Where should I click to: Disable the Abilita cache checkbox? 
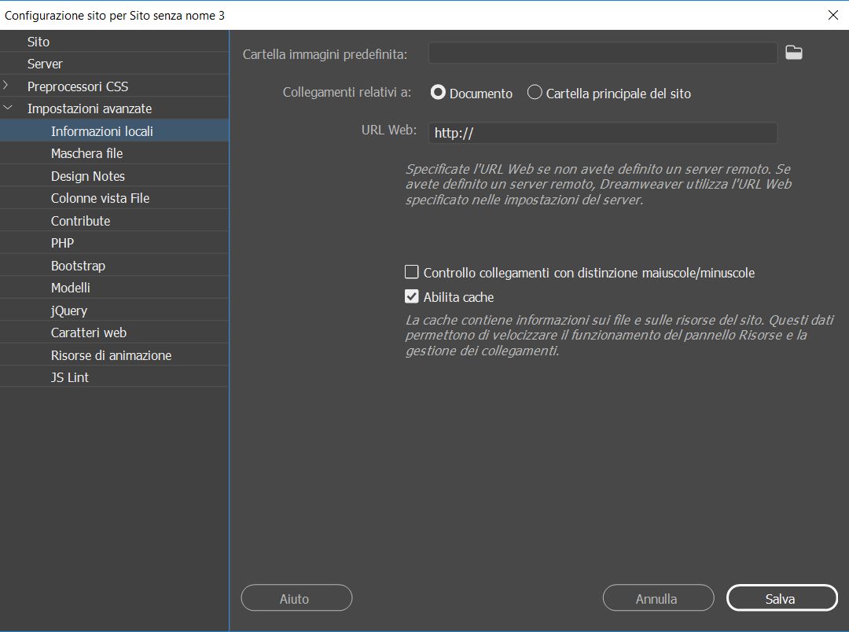pos(411,297)
